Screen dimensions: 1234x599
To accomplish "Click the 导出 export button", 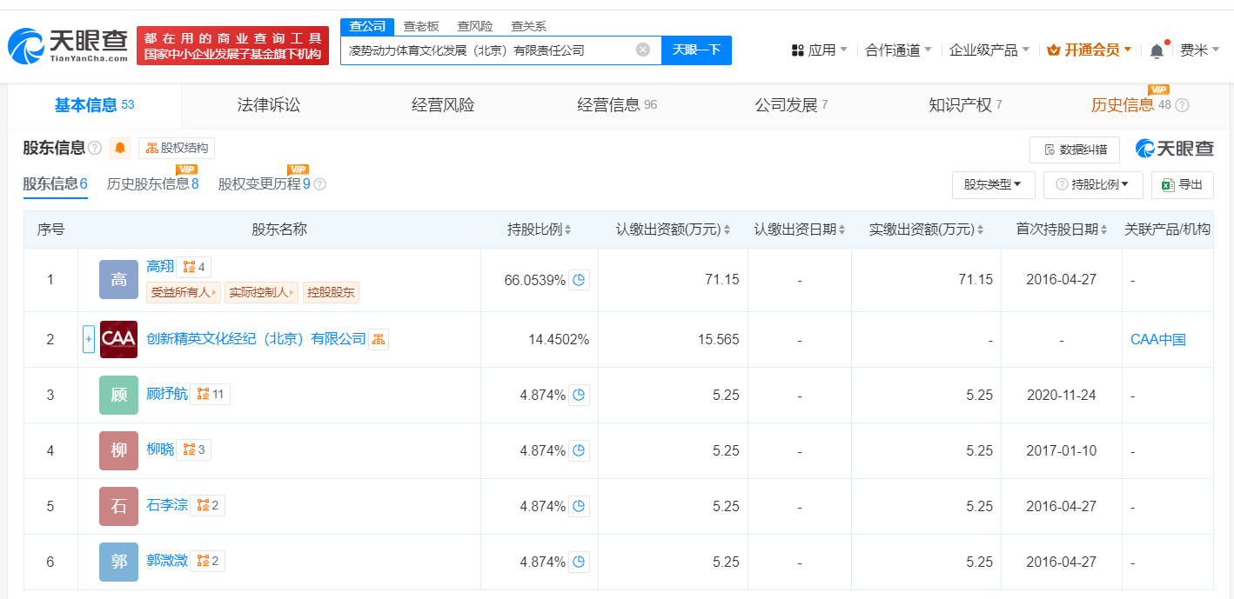I will (1182, 184).
